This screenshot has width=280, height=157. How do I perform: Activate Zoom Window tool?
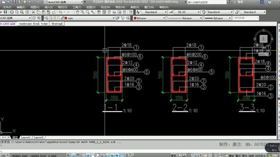(x=87, y=12)
